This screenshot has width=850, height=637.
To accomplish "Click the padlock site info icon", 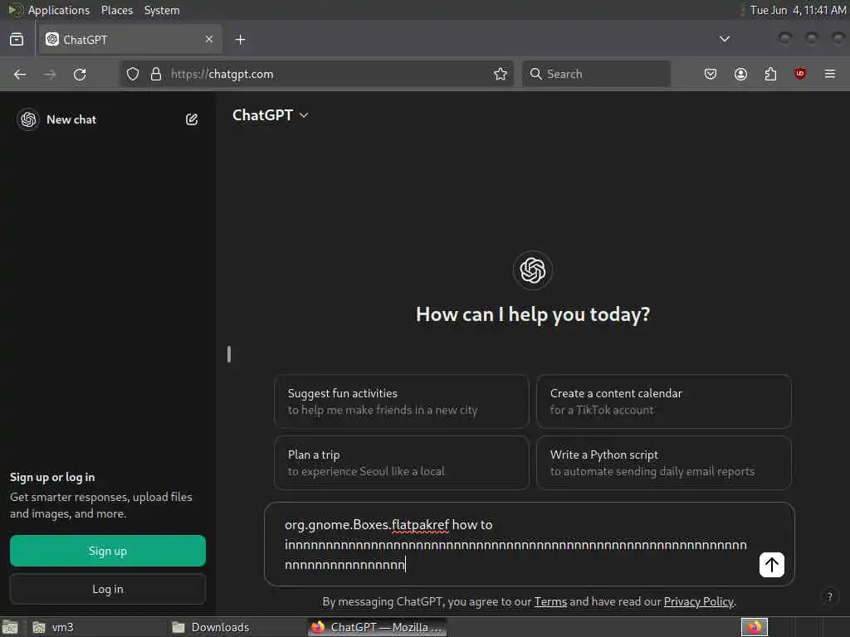I will (156, 74).
